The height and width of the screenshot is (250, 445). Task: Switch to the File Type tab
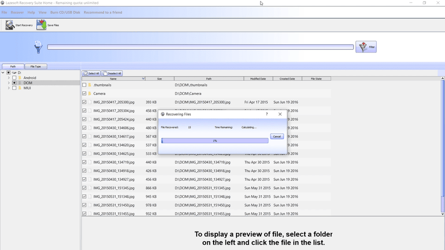tap(36, 66)
